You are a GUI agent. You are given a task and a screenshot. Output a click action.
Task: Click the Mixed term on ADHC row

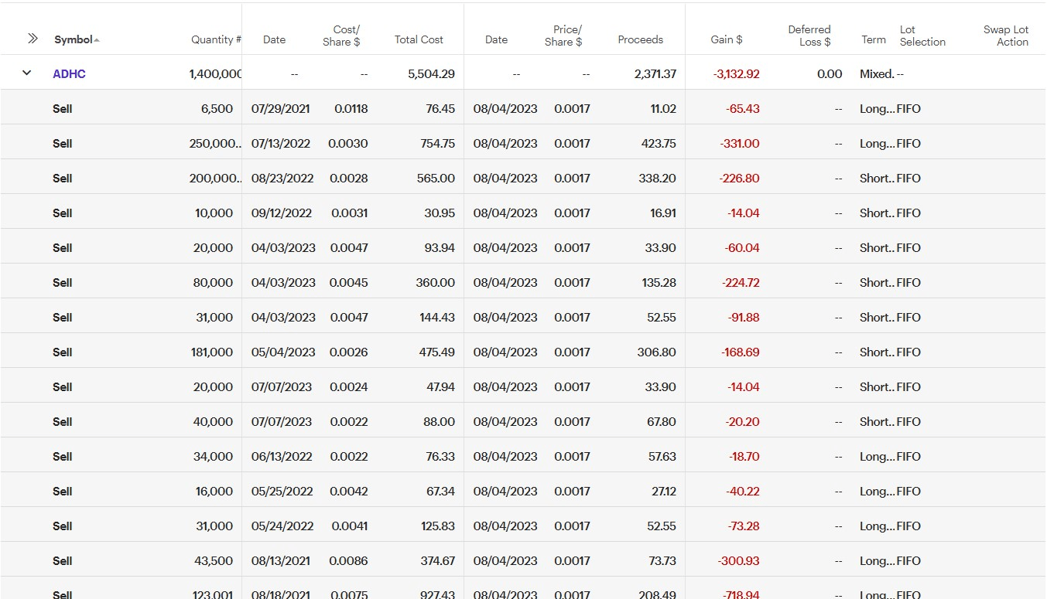(877, 74)
